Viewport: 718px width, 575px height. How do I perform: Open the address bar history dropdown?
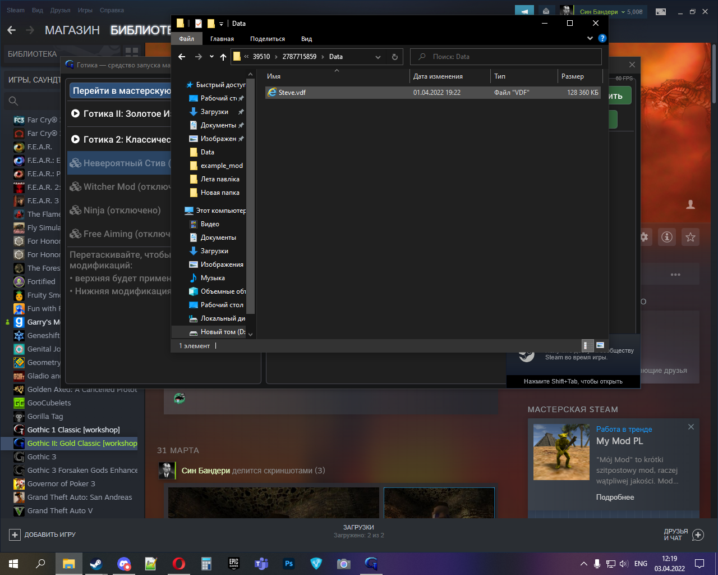point(378,57)
